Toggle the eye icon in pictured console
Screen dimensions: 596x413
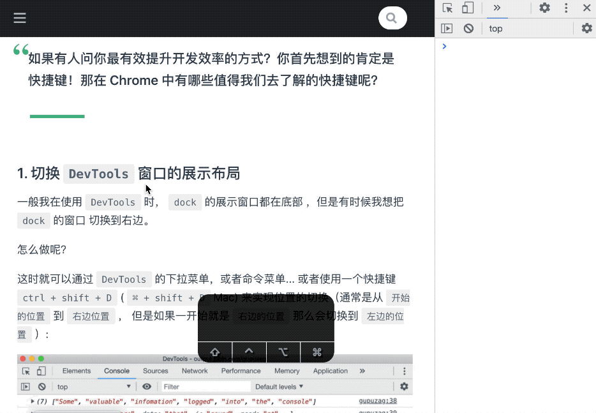[x=147, y=387]
